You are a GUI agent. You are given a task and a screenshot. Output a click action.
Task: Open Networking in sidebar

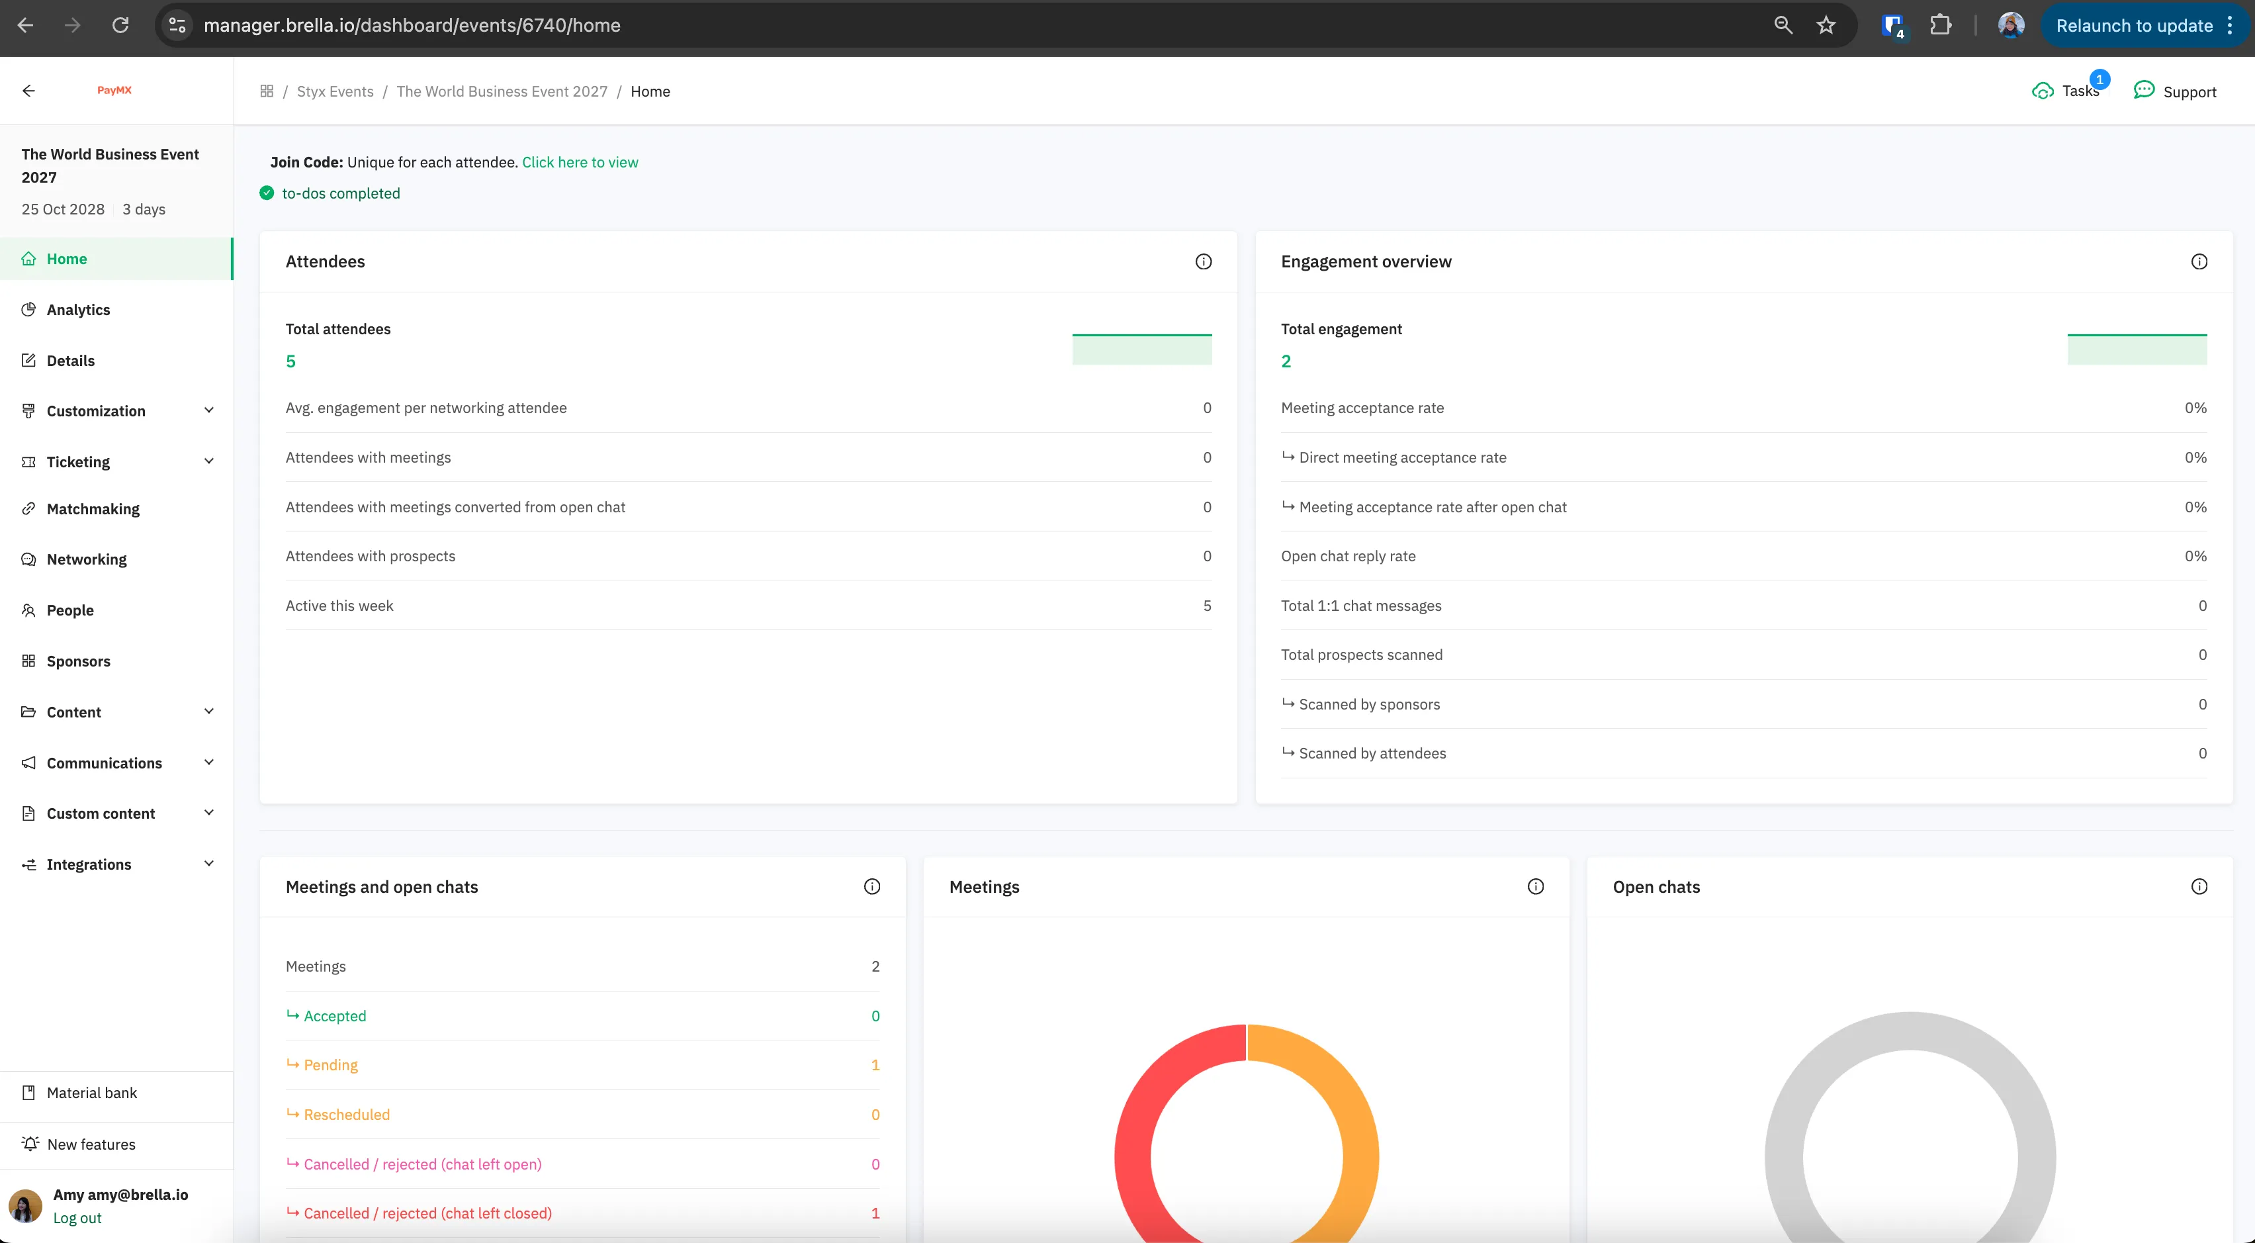click(x=116, y=559)
